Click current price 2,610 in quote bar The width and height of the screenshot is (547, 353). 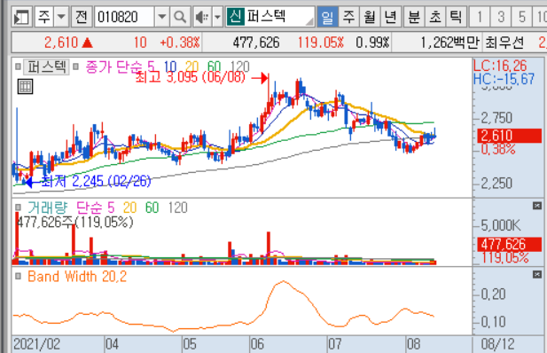[61, 43]
